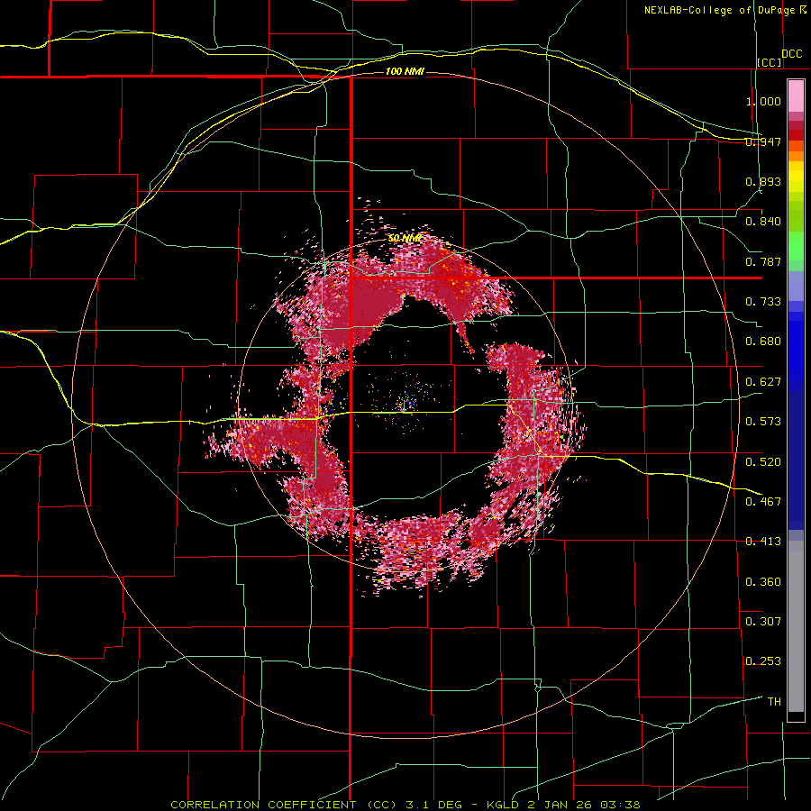811x811 pixels.
Task: Click the 0.733 legend value
Action: [x=763, y=302]
